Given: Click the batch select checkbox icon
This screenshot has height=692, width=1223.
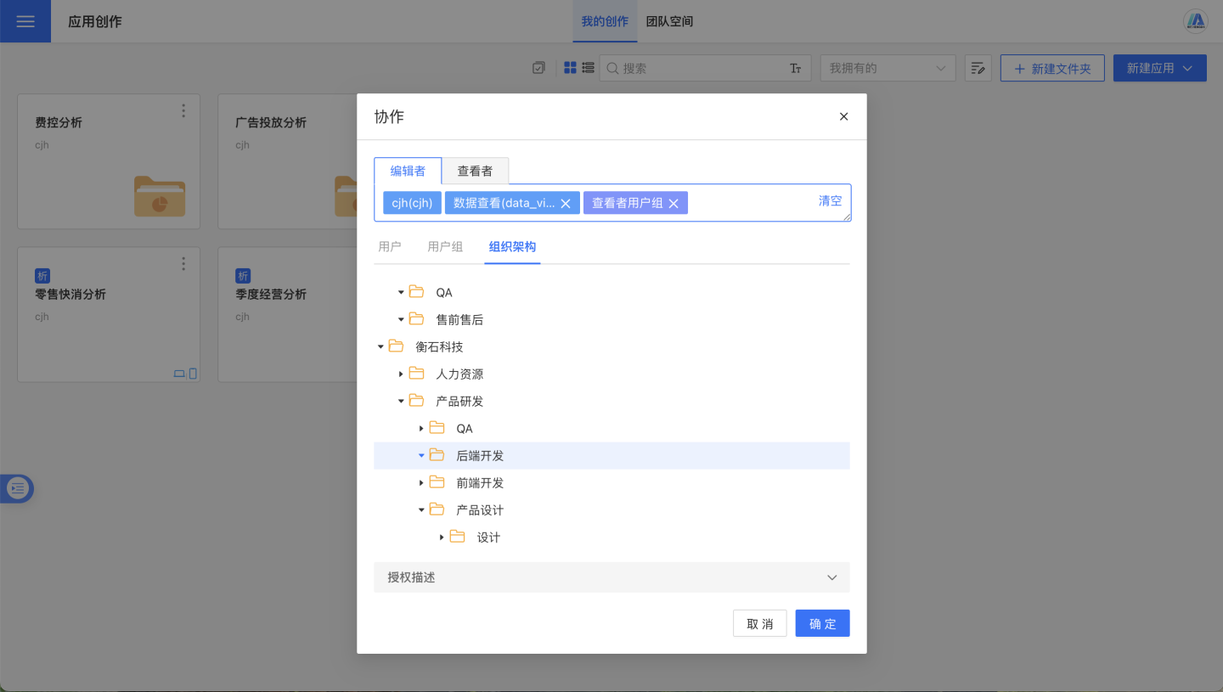Looking at the screenshot, I should coord(538,68).
